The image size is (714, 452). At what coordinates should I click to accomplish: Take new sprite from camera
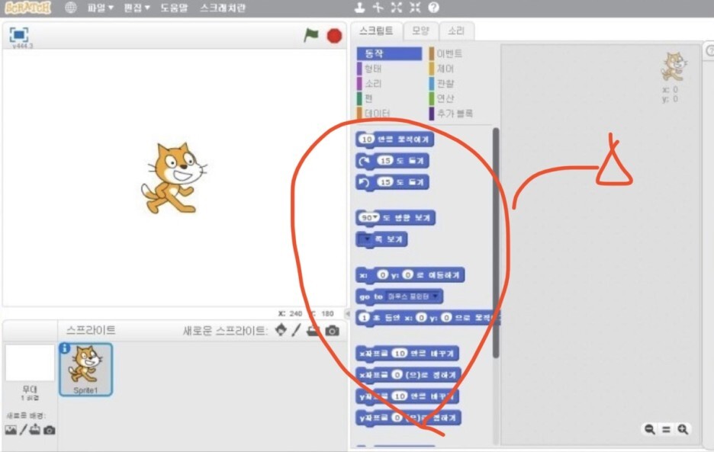[x=332, y=331]
